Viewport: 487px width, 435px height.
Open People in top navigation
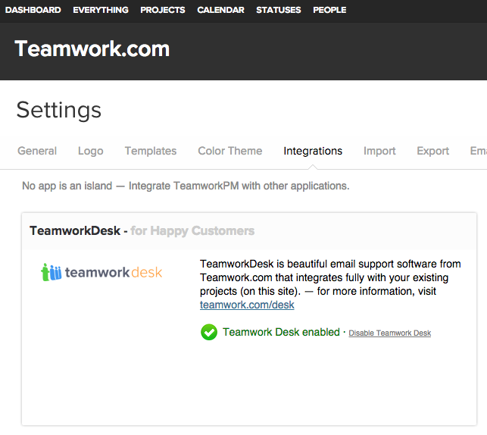(x=329, y=10)
